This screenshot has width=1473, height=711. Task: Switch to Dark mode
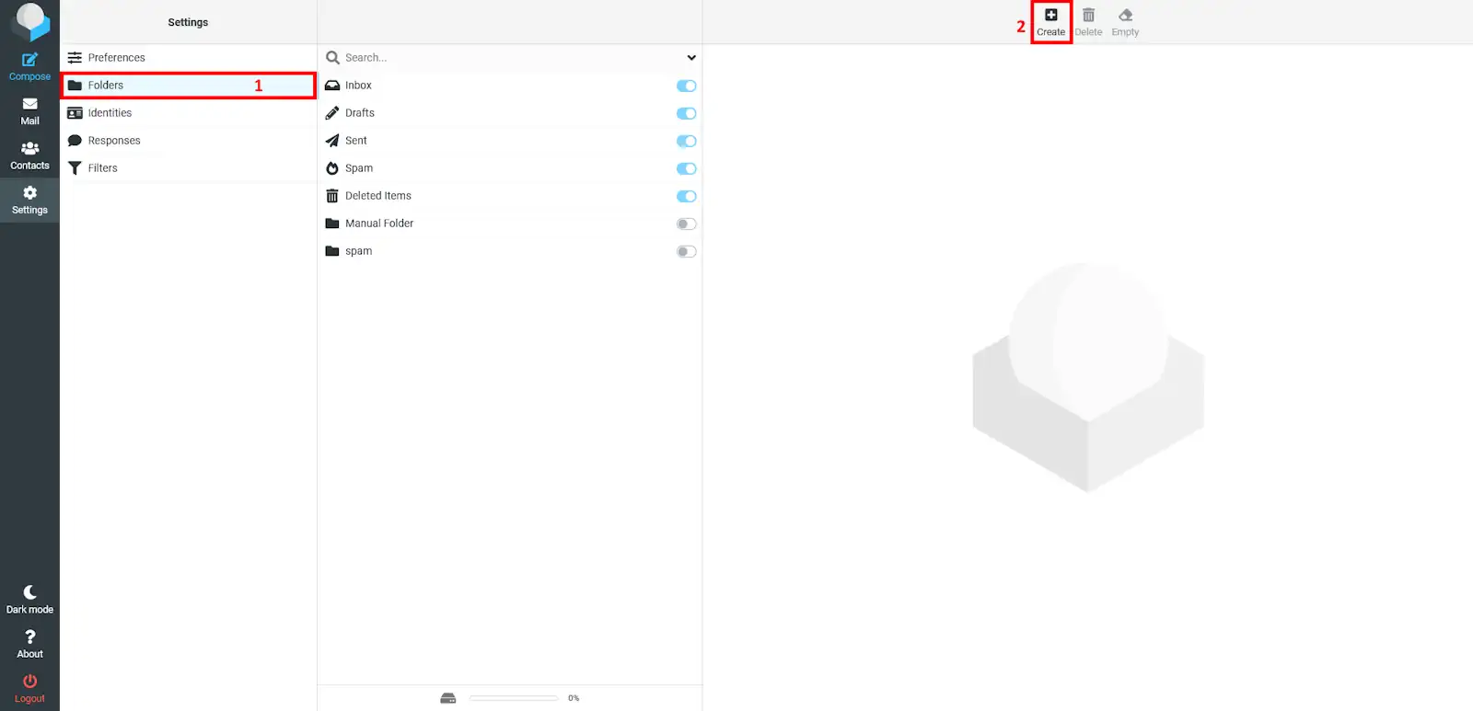click(29, 593)
